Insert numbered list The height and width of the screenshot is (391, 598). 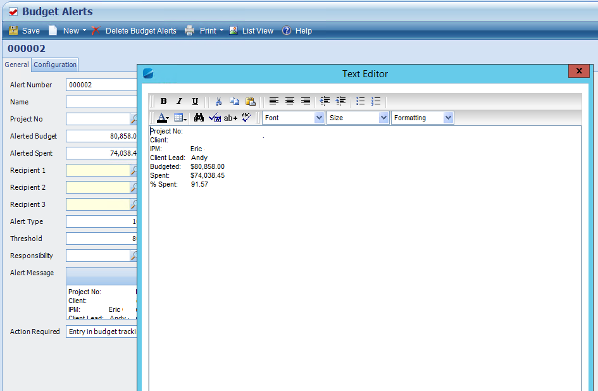376,101
